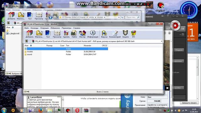
Task: Click the SFX toolbar icon
Action: pyautogui.click(x=133, y=34)
